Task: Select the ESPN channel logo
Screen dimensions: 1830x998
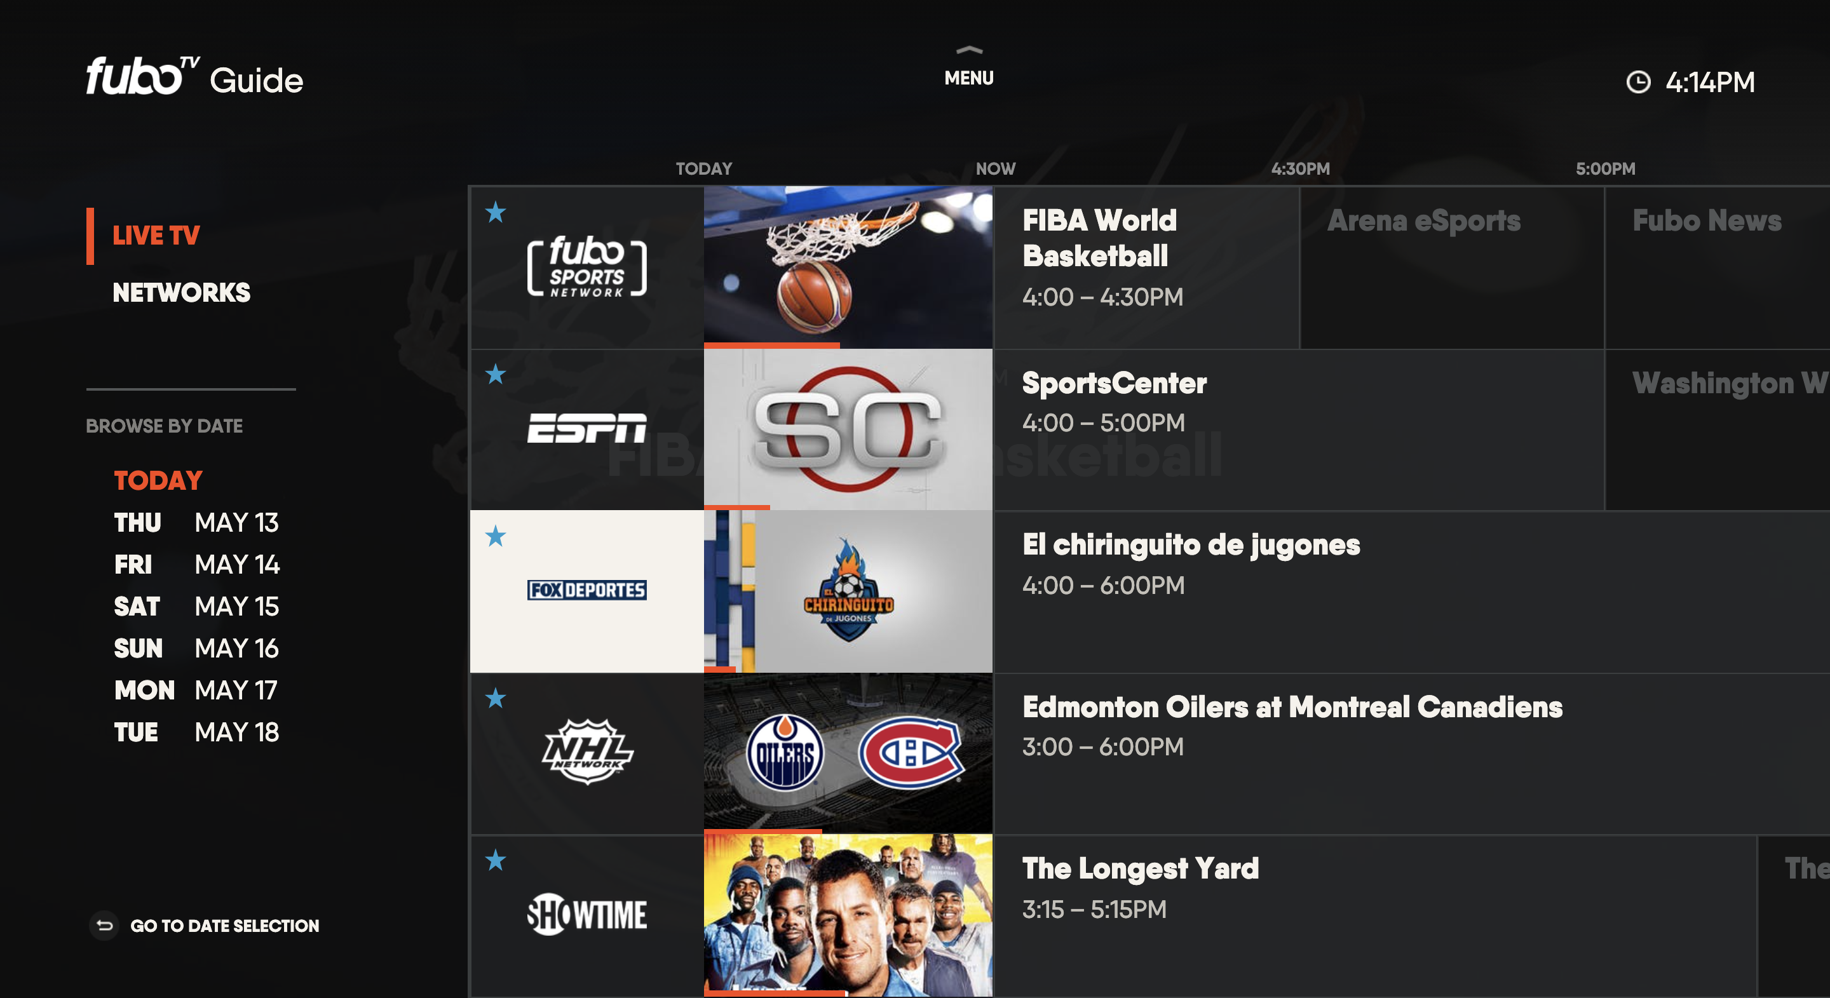Action: click(x=586, y=428)
